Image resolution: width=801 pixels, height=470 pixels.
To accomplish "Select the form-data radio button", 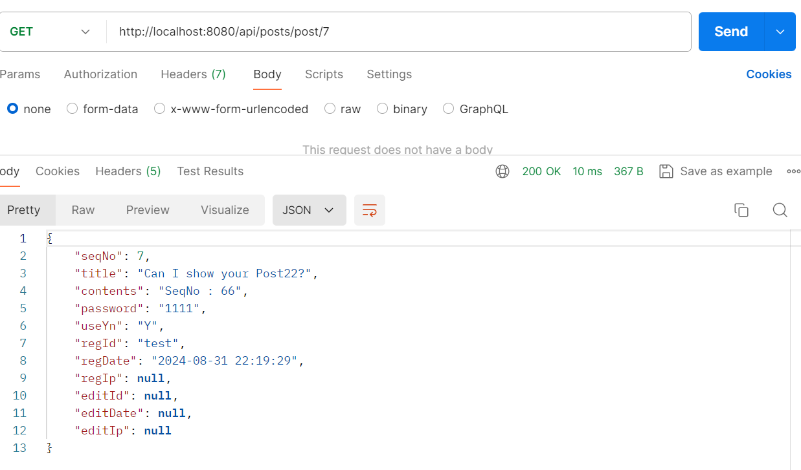I will (73, 109).
